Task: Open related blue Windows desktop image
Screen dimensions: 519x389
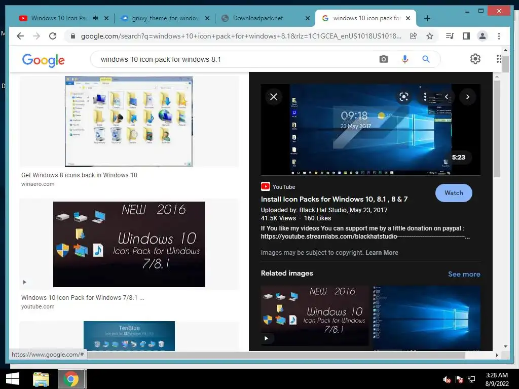Action: [x=427, y=318]
